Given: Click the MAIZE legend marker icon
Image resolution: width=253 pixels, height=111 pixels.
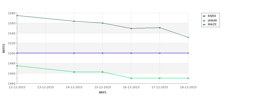Looking at the screenshot, I should click(204, 25).
